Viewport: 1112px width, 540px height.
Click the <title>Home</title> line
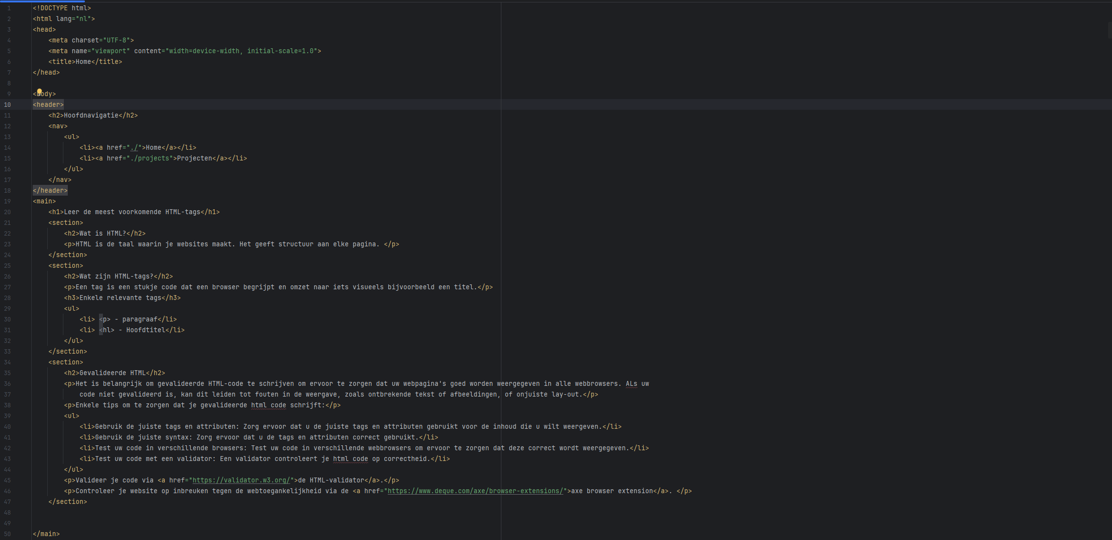point(85,62)
